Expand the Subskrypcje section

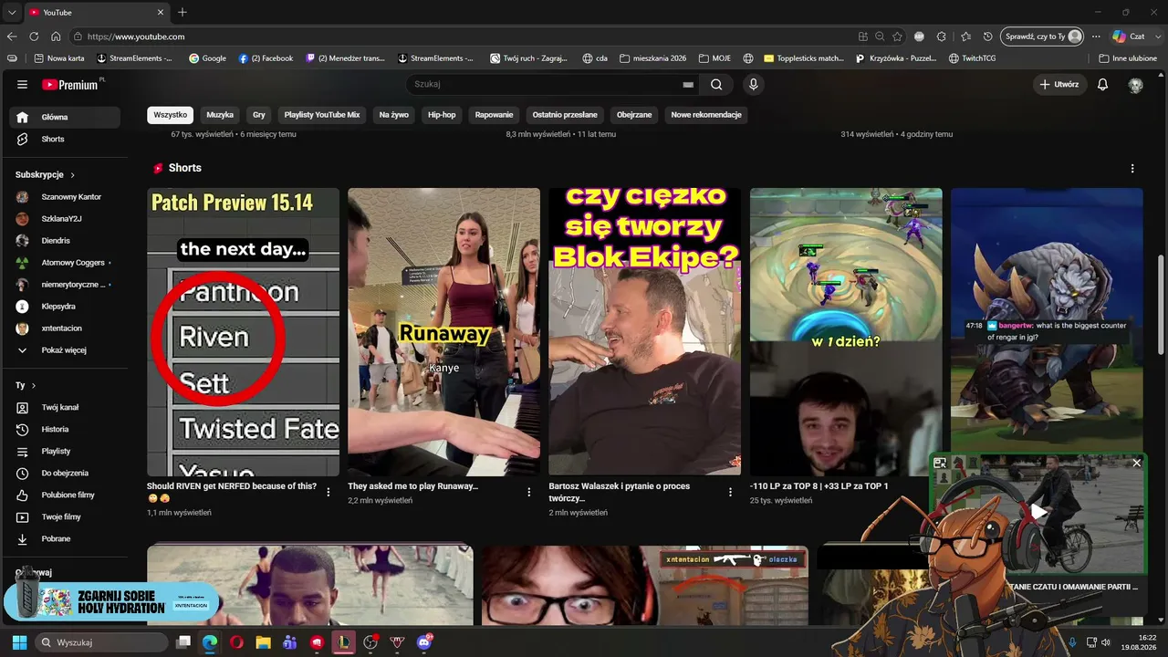coord(46,174)
